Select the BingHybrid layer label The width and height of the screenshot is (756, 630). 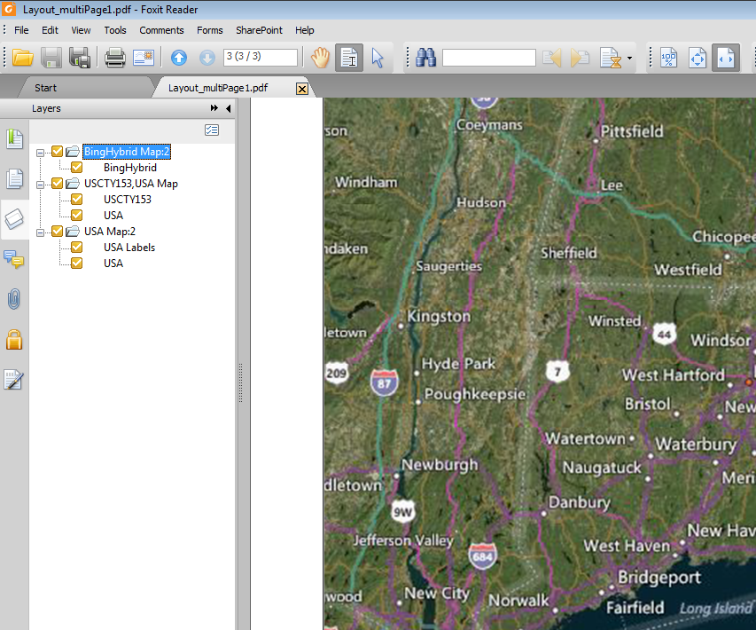[130, 168]
